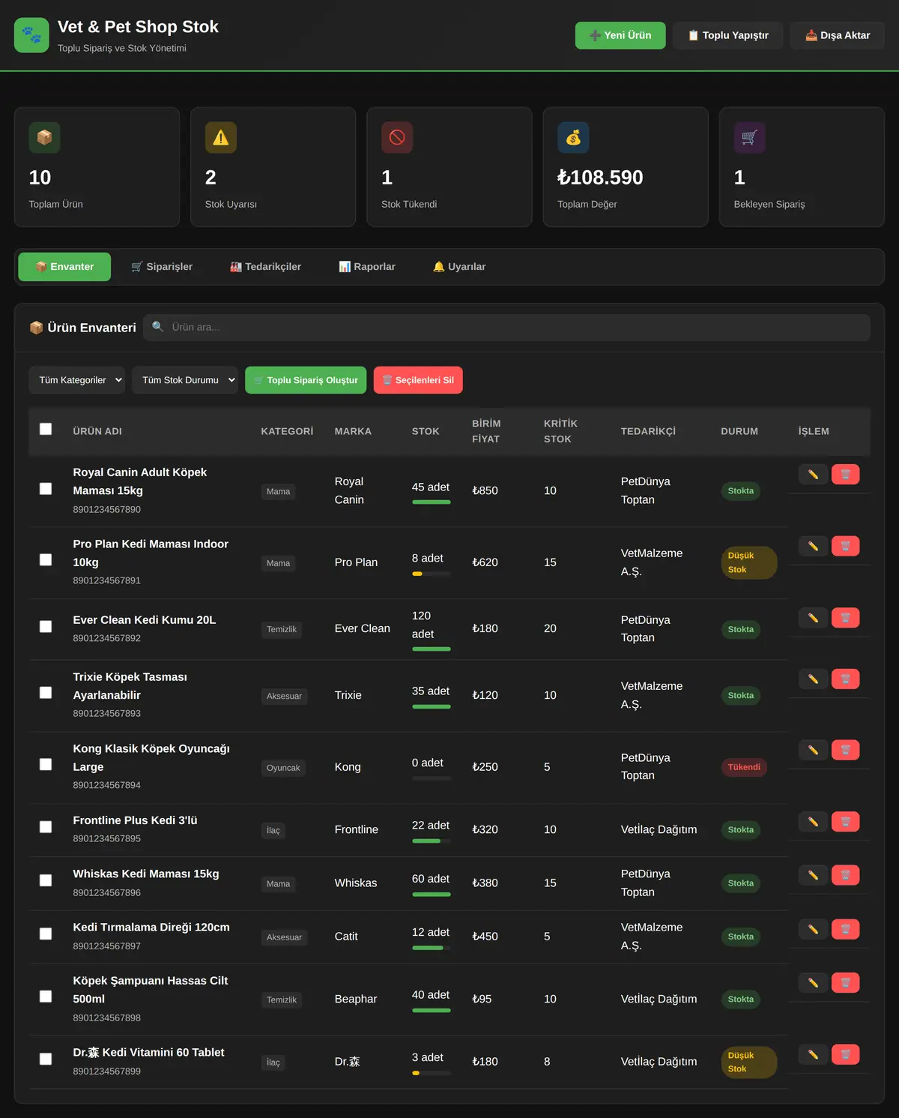Open Toplu Yapıştır
The height and width of the screenshot is (1118, 899).
coord(727,35)
